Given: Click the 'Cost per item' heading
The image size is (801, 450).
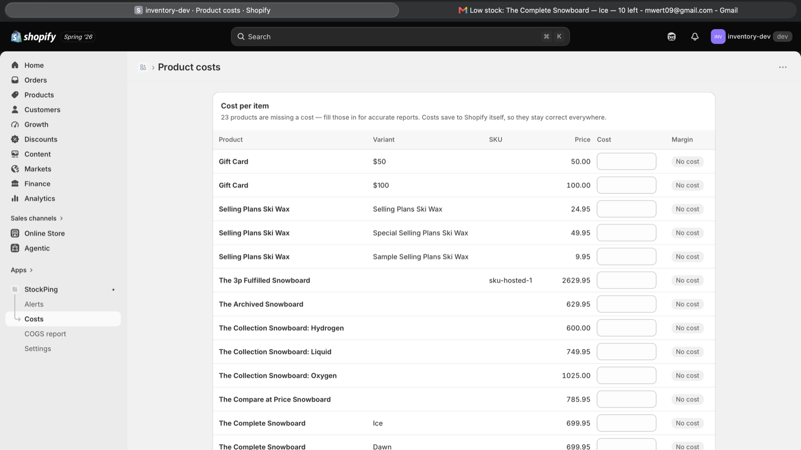Looking at the screenshot, I should [x=245, y=106].
